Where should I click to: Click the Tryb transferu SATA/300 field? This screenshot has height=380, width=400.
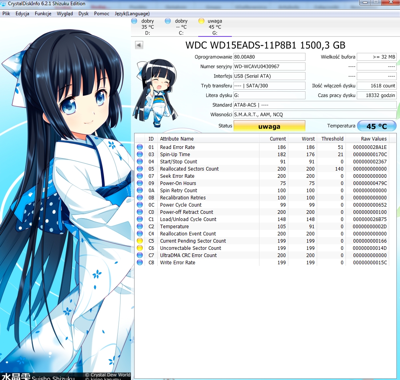(269, 86)
